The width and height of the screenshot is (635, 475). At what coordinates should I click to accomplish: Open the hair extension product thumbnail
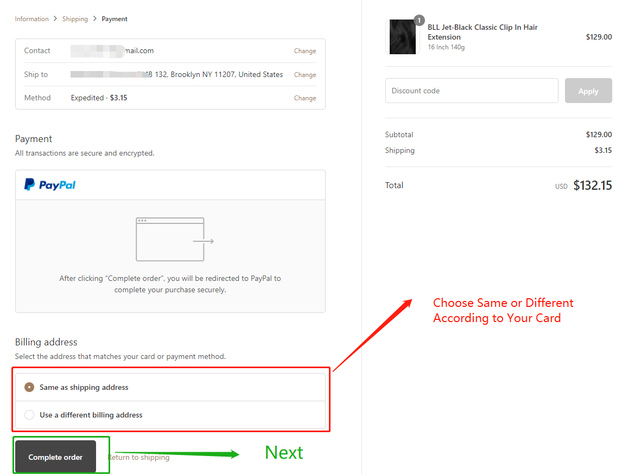coord(402,37)
